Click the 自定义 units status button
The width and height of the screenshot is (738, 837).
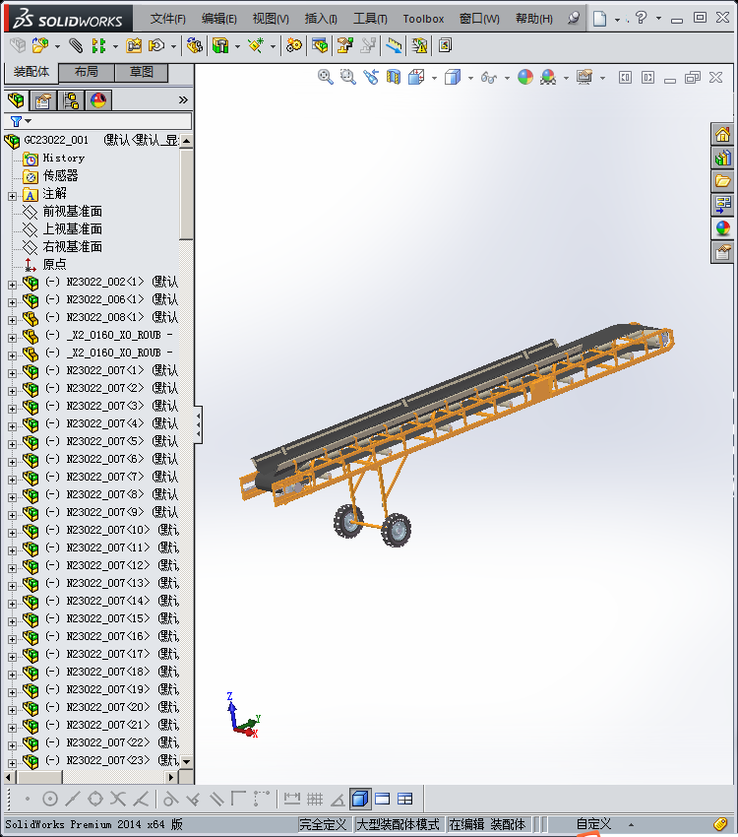593,824
